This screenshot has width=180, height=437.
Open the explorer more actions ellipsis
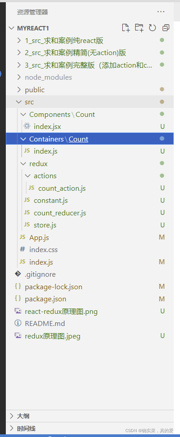point(161,12)
